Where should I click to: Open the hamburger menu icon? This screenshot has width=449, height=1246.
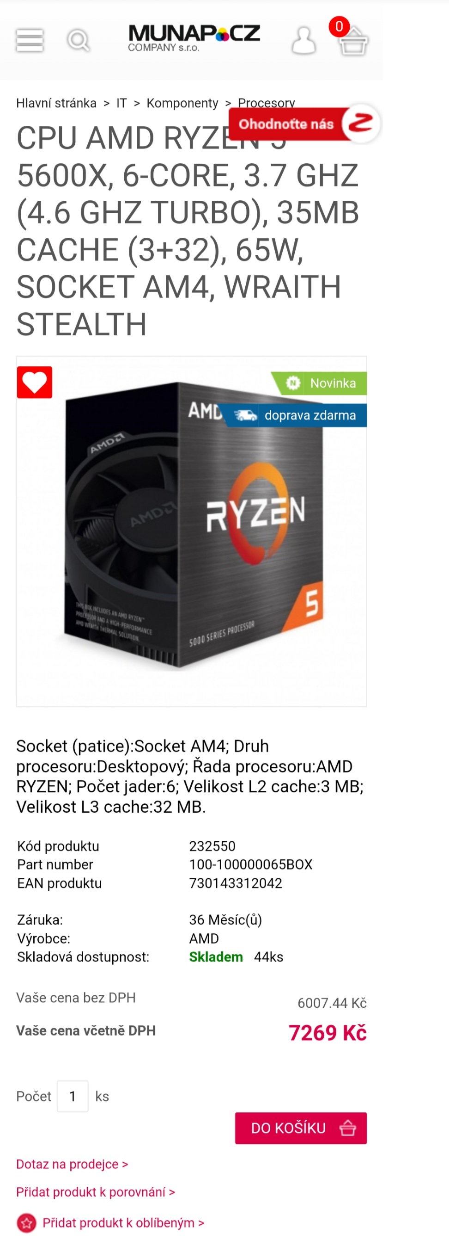click(30, 40)
